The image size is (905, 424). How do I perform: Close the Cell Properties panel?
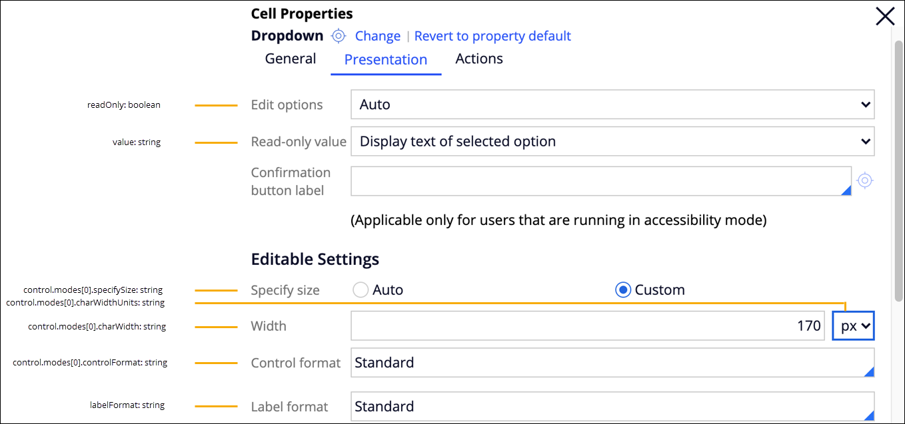pos(885,17)
